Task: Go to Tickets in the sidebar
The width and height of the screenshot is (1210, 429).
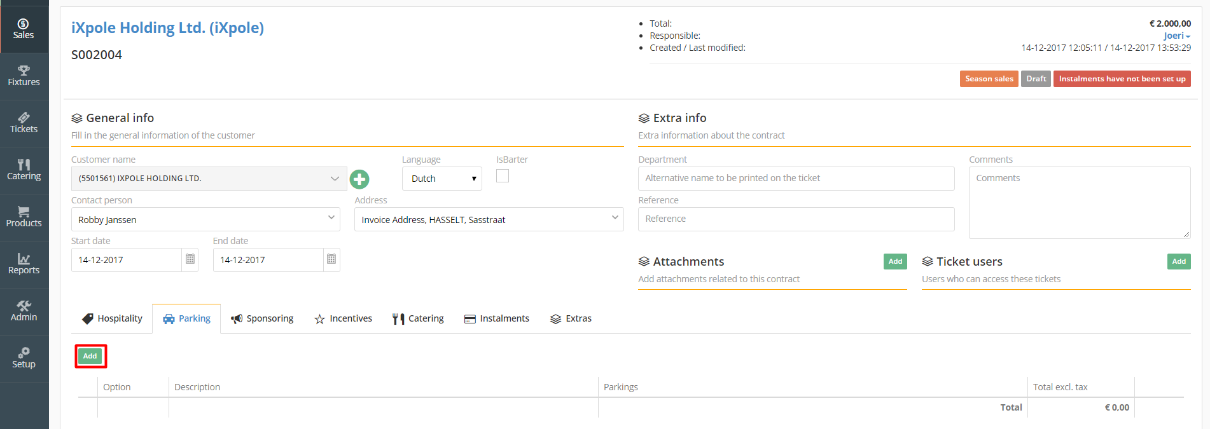Action: click(x=24, y=123)
